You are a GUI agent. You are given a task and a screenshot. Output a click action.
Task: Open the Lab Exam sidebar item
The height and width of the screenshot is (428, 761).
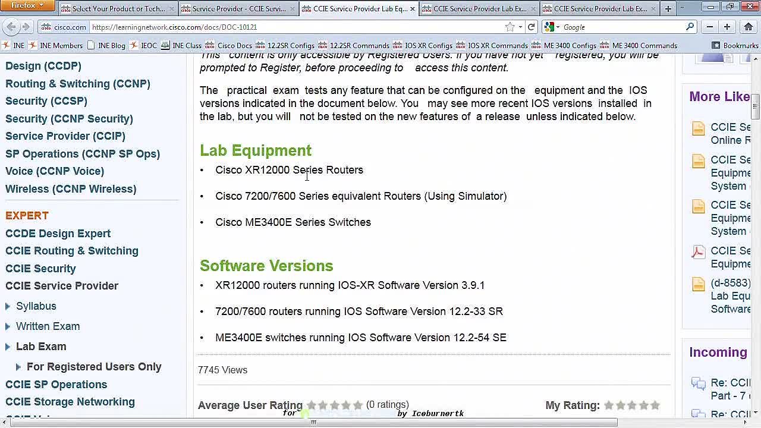point(41,347)
